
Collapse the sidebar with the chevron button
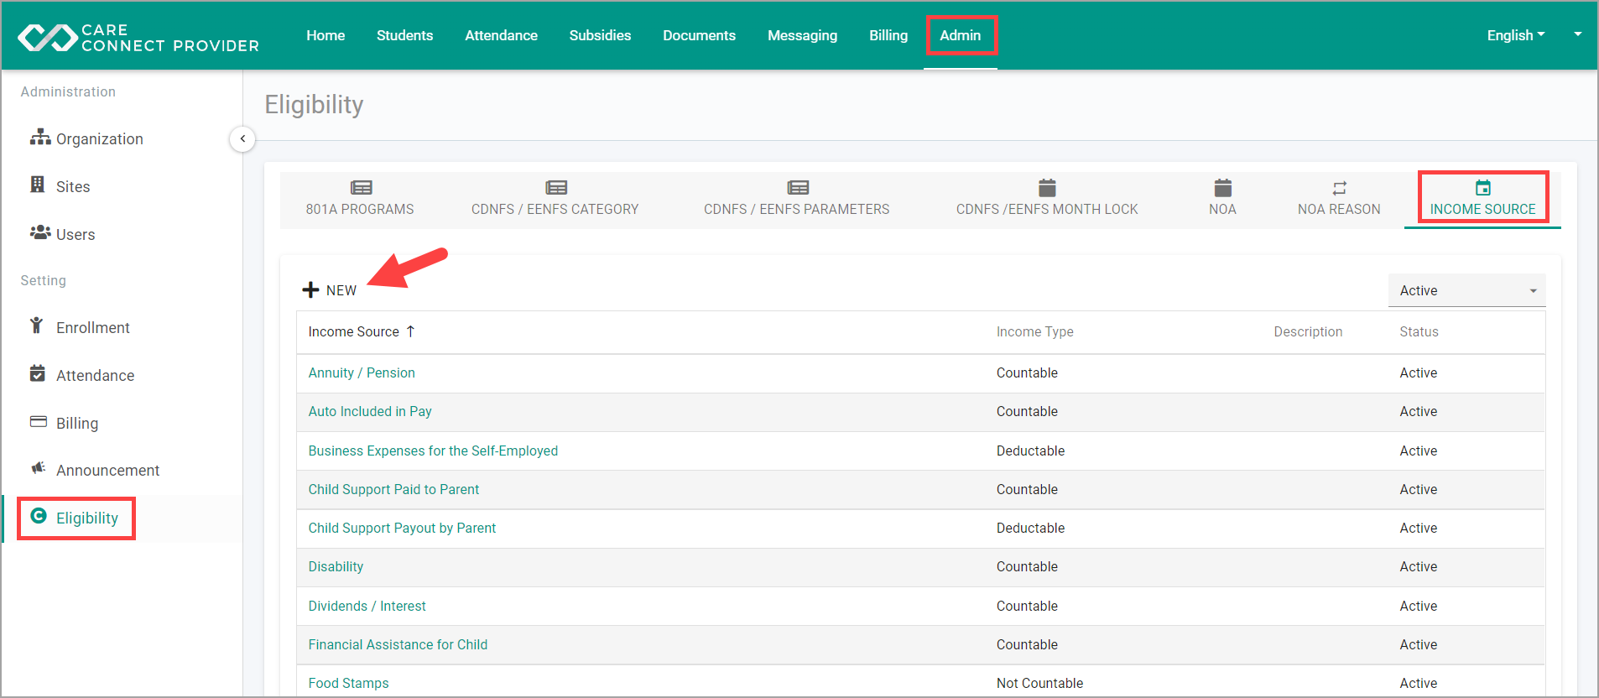click(242, 138)
